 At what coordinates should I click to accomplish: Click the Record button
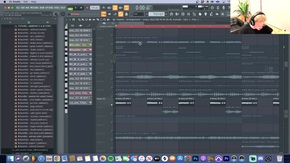87,8
